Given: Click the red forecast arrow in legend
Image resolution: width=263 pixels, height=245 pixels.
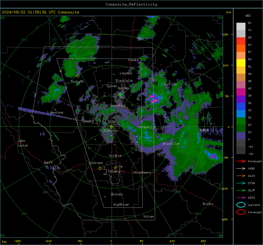Looking at the screenshot, I should tap(241, 161).
